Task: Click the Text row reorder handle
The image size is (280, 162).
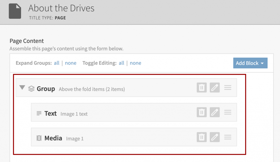Action: pyautogui.click(x=228, y=112)
